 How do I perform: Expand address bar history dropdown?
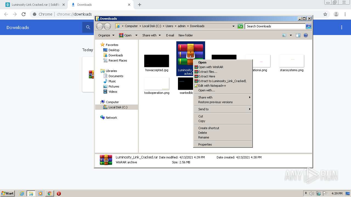tap(233, 26)
